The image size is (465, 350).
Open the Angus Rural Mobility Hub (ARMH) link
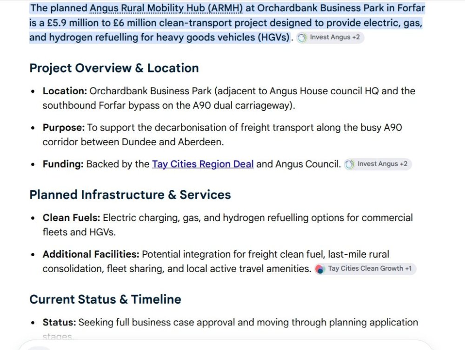[166, 8]
